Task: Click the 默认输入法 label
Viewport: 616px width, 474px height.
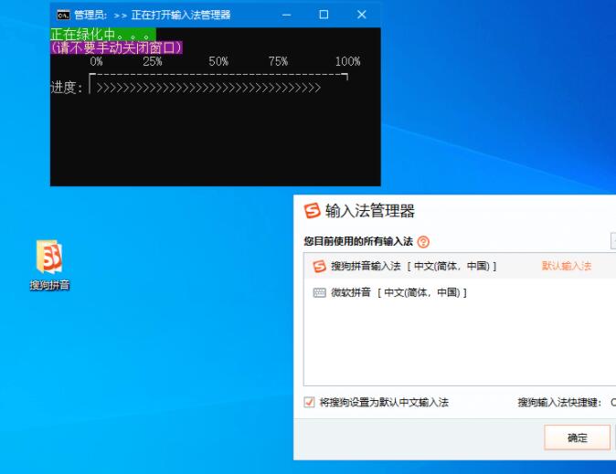Action: 566,266
